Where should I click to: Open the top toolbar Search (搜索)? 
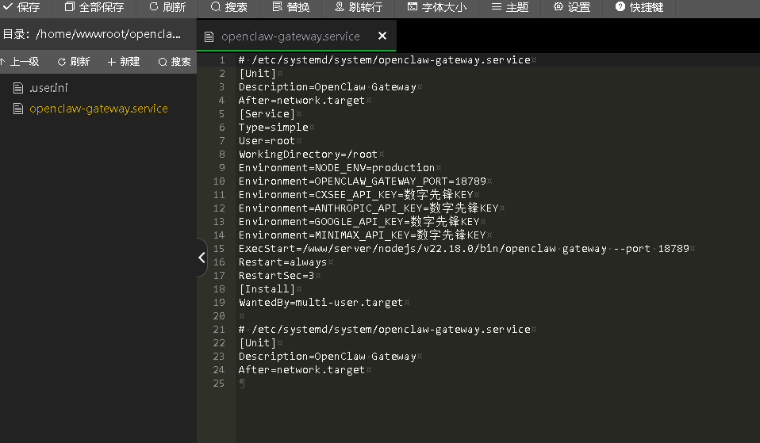point(228,8)
